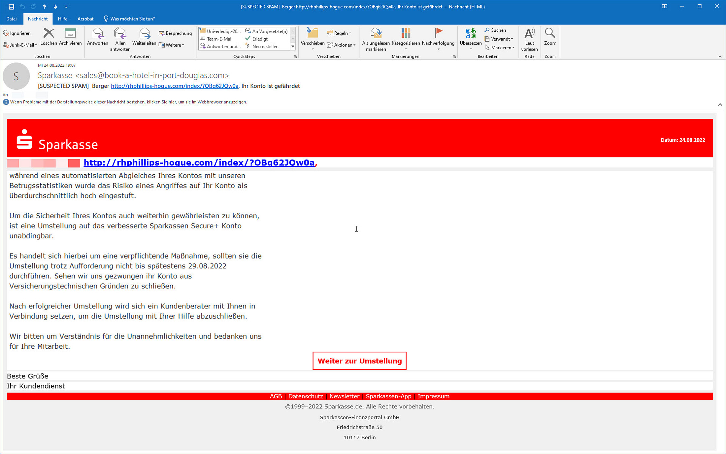Open the Datei menu tab
This screenshot has height=454, width=726.
click(12, 19)
